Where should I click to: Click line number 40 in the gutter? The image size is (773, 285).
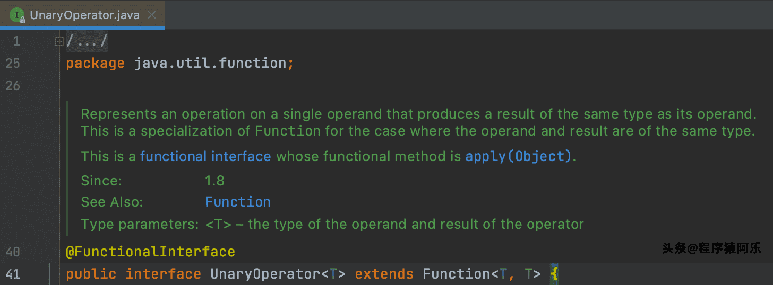click(x=12, y=251)
